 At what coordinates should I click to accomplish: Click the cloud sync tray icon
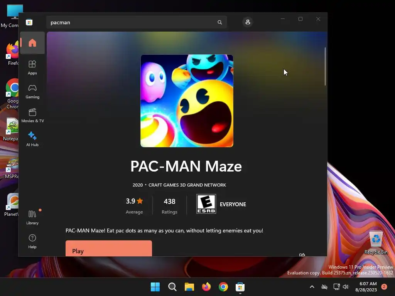pos(324,287)
